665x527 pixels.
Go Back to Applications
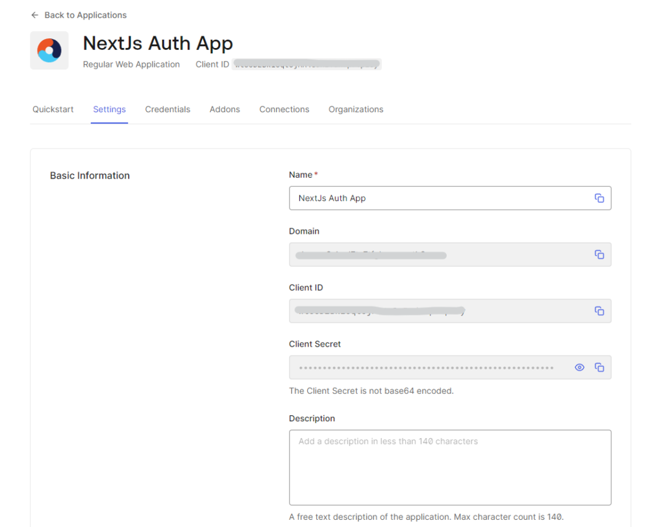pyautogui.click(x=85, y=15)
